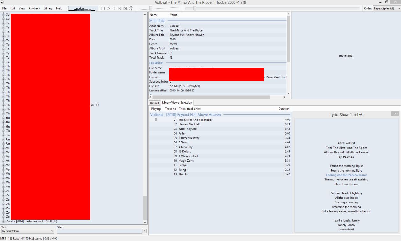The width and height of the screenshot is (401, 241).
Task: Expand the tree node starting with Wa
Action: tap(4, 174)
